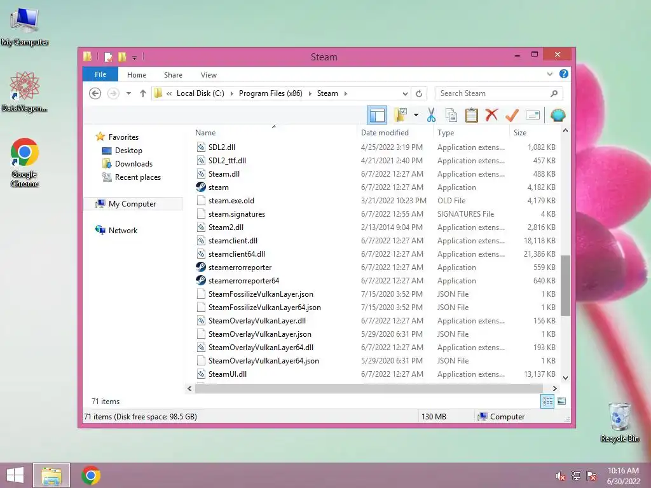The height and width of the screenshot is (488, 651).
Task: Click the orange checkmark Properties icon
Action: point(512,115)
